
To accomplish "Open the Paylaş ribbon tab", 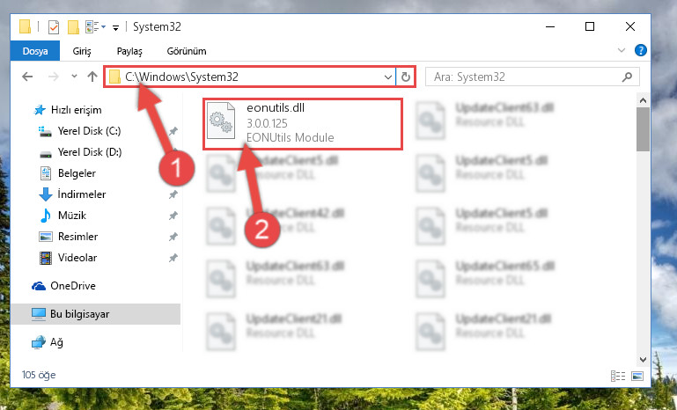I will click(x=129, y=51).
